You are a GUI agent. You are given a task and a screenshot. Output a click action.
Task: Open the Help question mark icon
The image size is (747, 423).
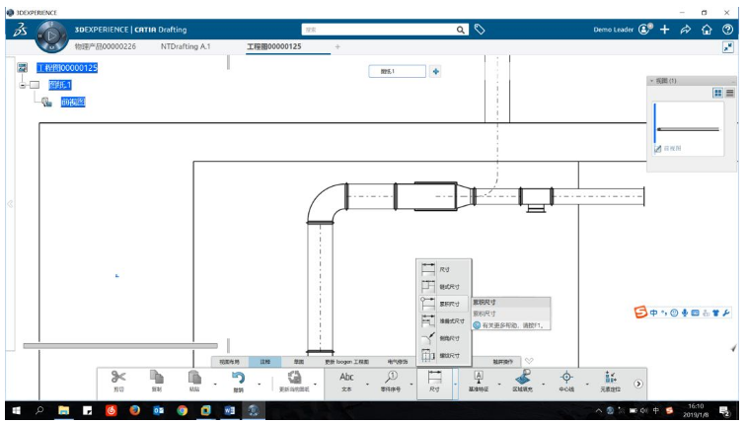click(727, 30)
